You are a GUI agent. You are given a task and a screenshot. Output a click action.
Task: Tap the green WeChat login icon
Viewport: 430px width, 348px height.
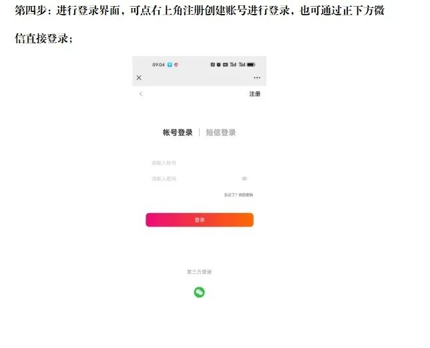[200, 292]
